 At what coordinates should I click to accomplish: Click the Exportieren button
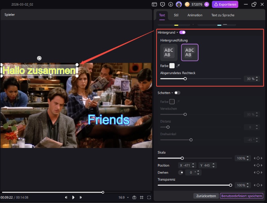pos(225,4)
